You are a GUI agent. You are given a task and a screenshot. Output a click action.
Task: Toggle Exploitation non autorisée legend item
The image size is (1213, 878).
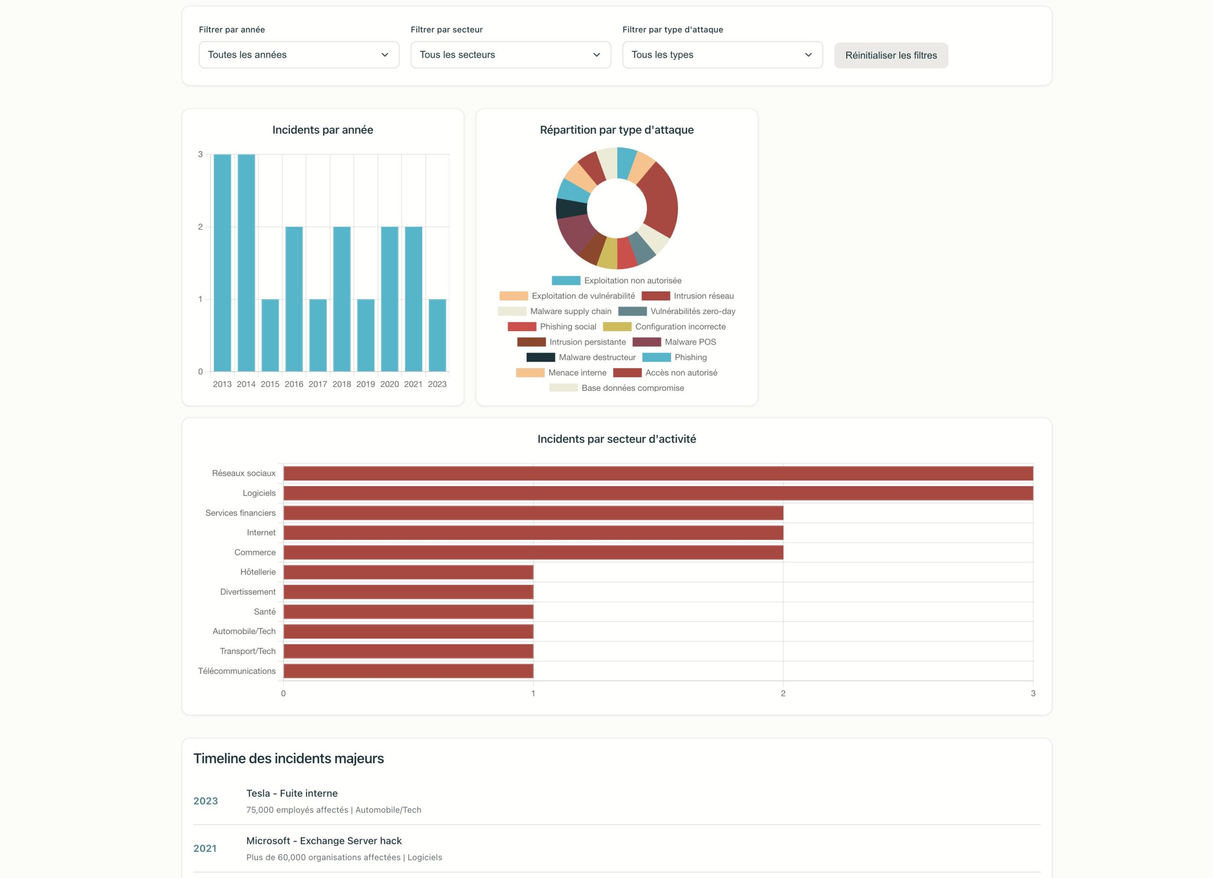coord(616,280)
